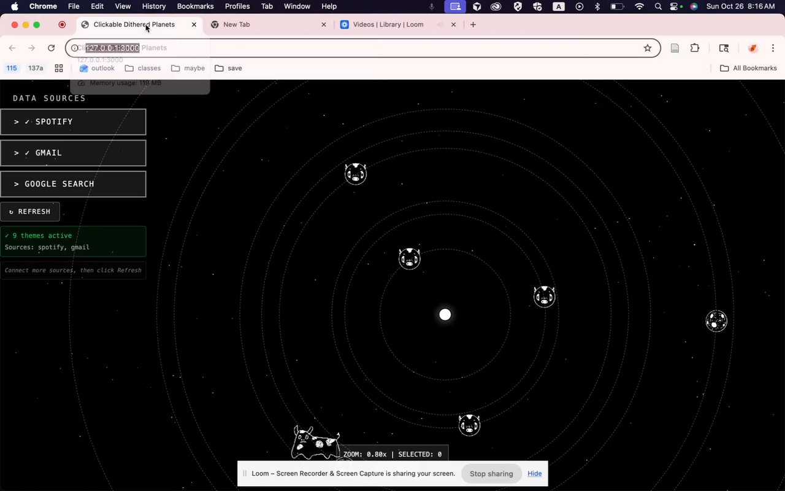Open the classes bookmark folder

143,68
